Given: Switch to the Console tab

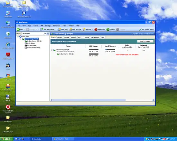Looking at the screenshot, I should 86,37.
